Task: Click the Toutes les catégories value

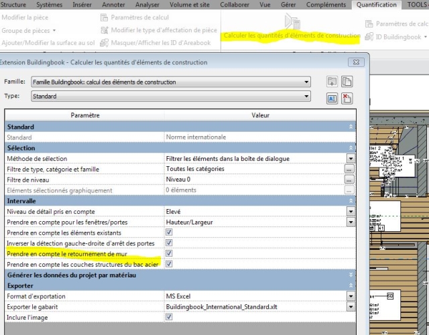Action: (195, 169)
